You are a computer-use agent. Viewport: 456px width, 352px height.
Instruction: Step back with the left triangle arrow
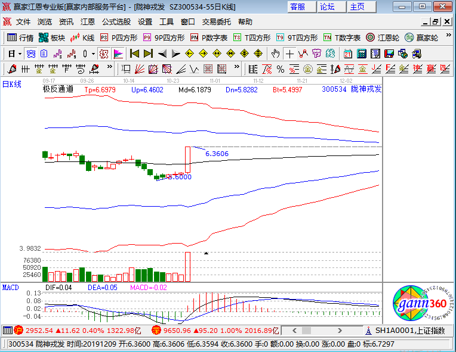click(162, 54)
